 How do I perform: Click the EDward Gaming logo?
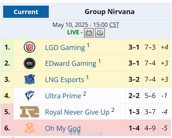click(29, 63)
